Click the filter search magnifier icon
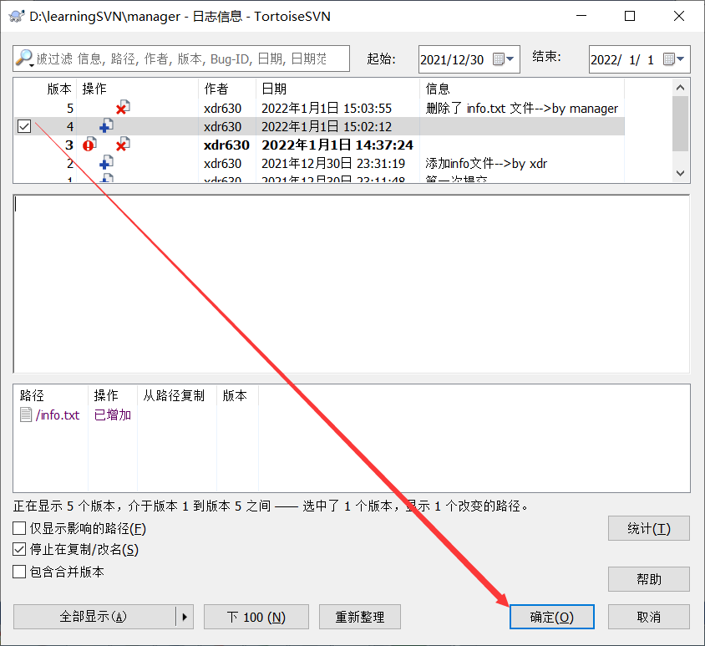This screenshot has width=705, height=646. (25, 58)
